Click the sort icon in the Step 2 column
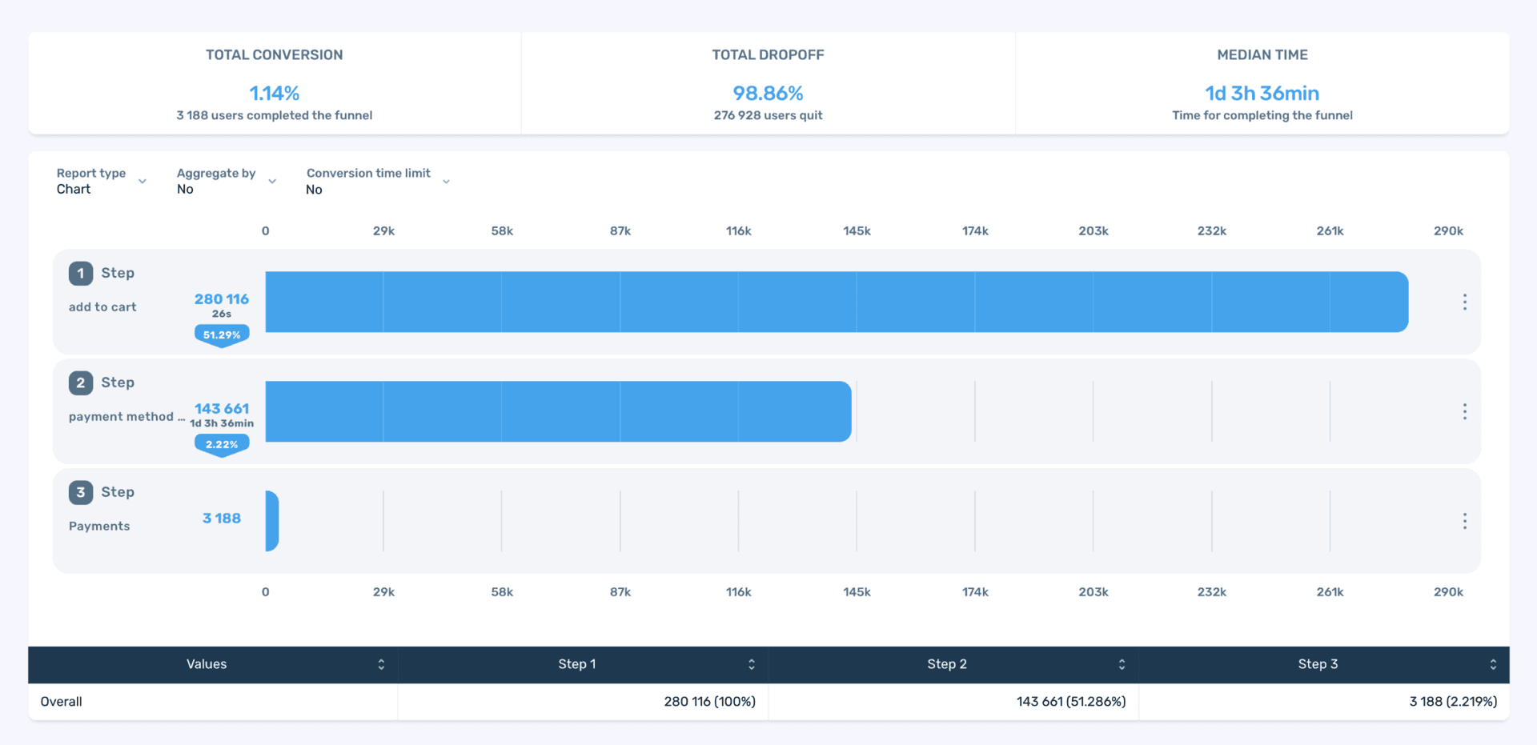The image size is (1537, 745). click(x=1122, y=664)
